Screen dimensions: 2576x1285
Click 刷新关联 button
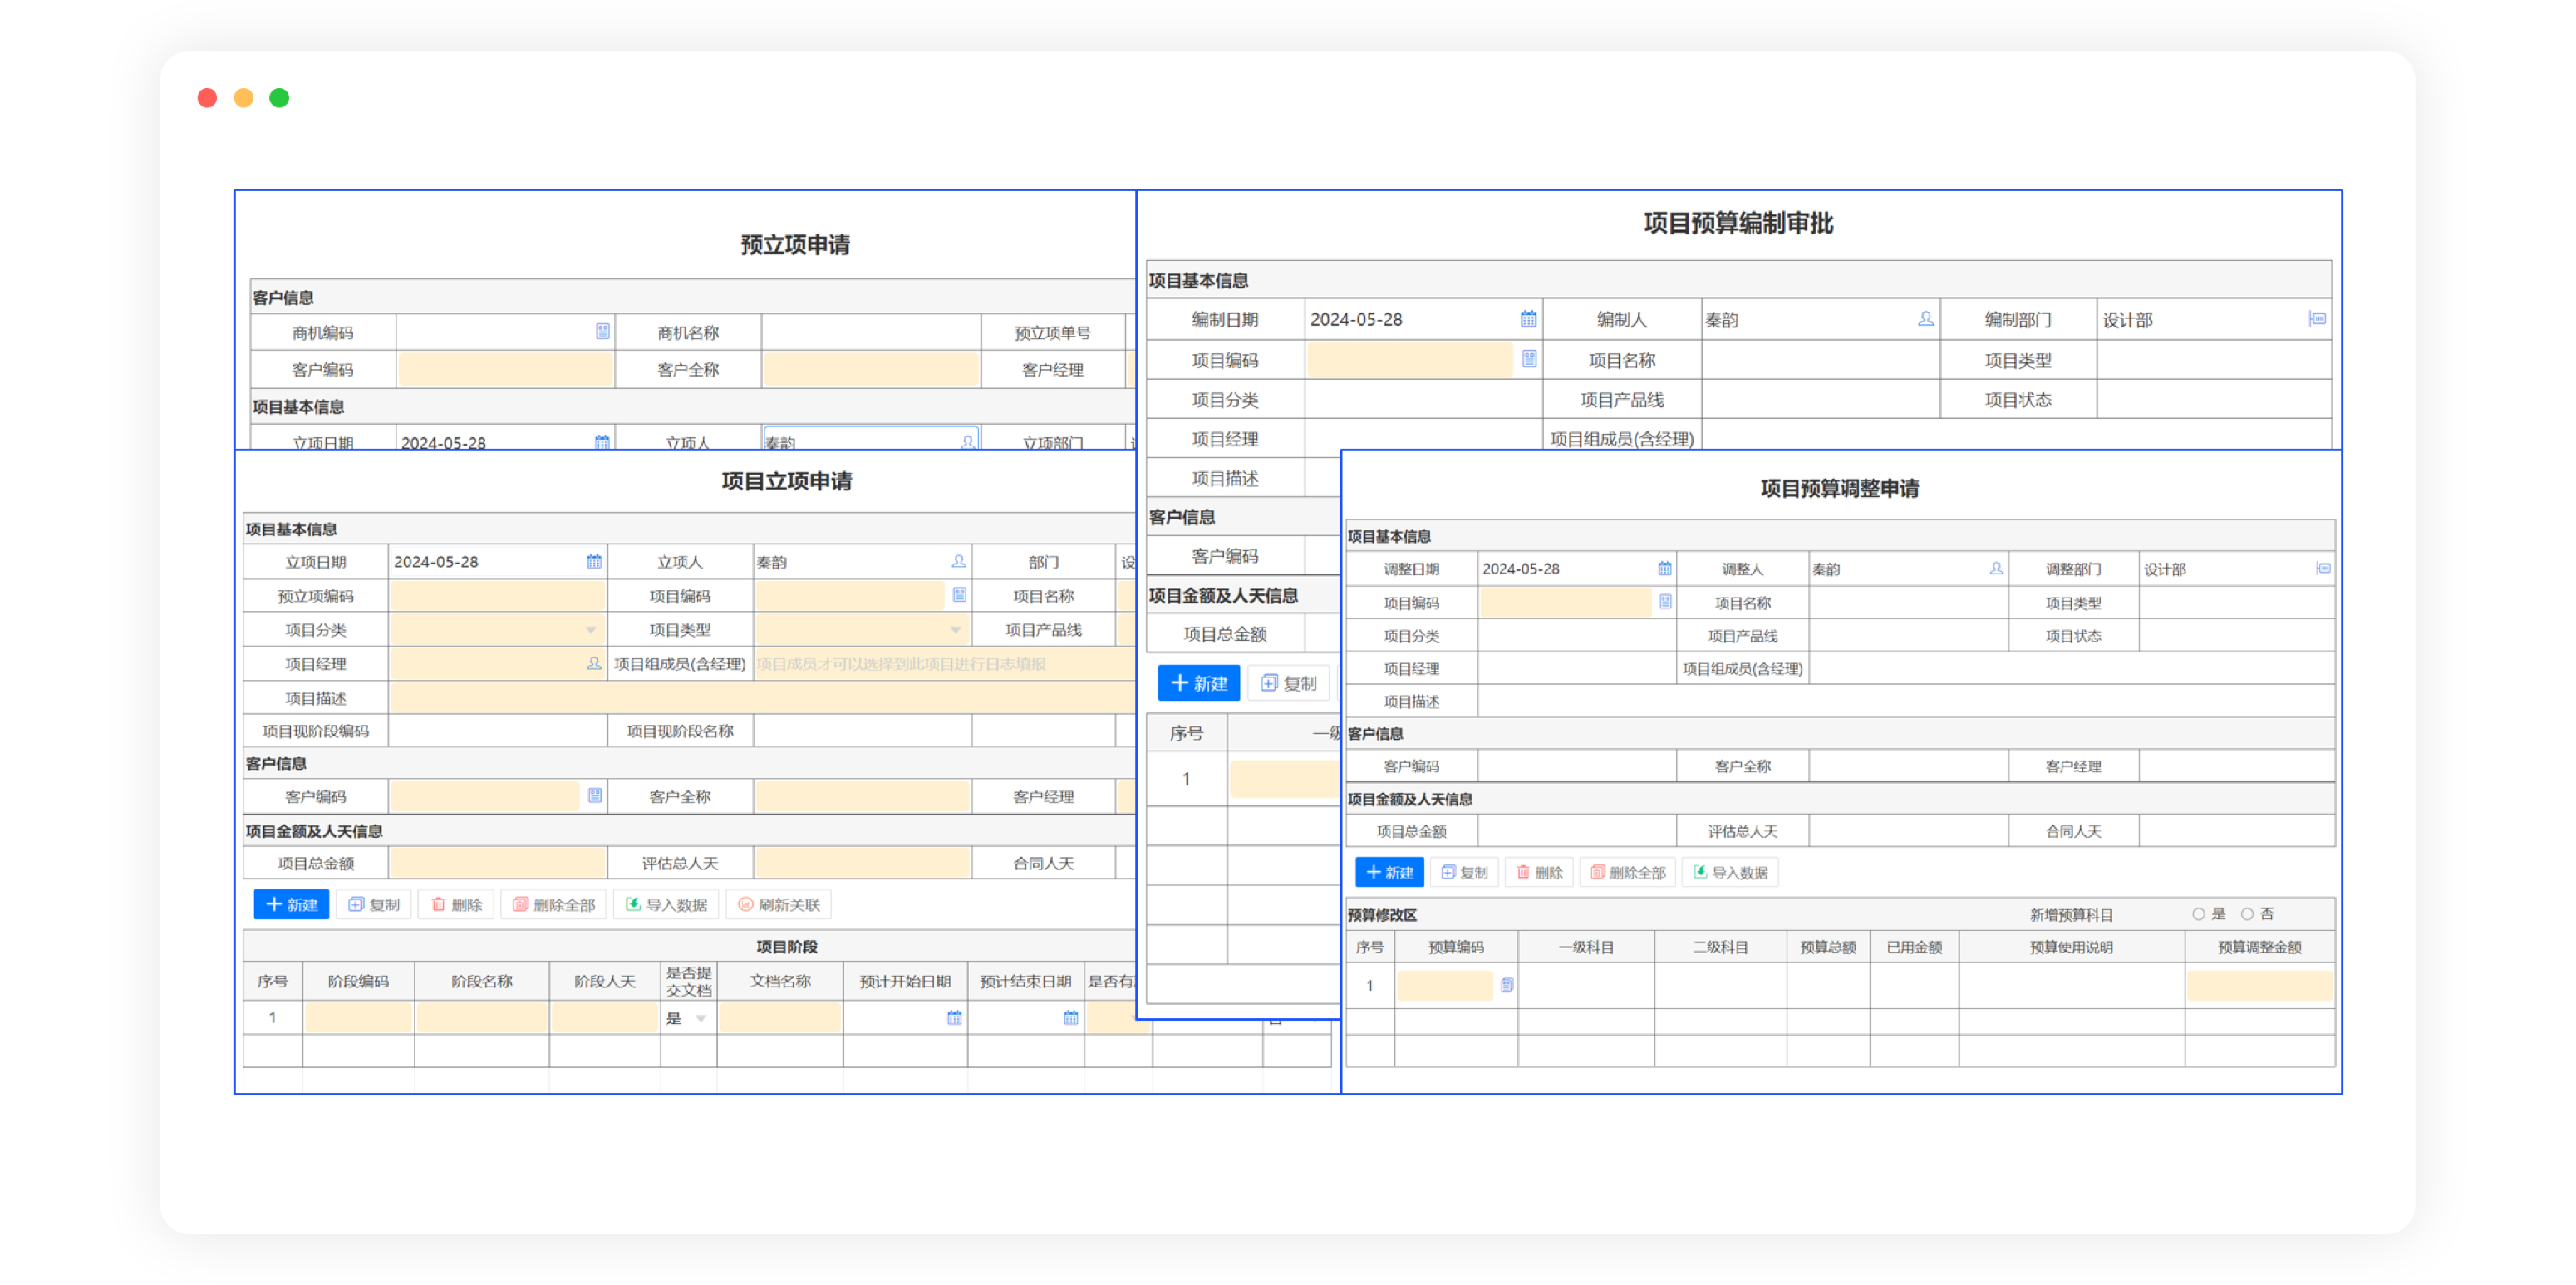point(779,904)
